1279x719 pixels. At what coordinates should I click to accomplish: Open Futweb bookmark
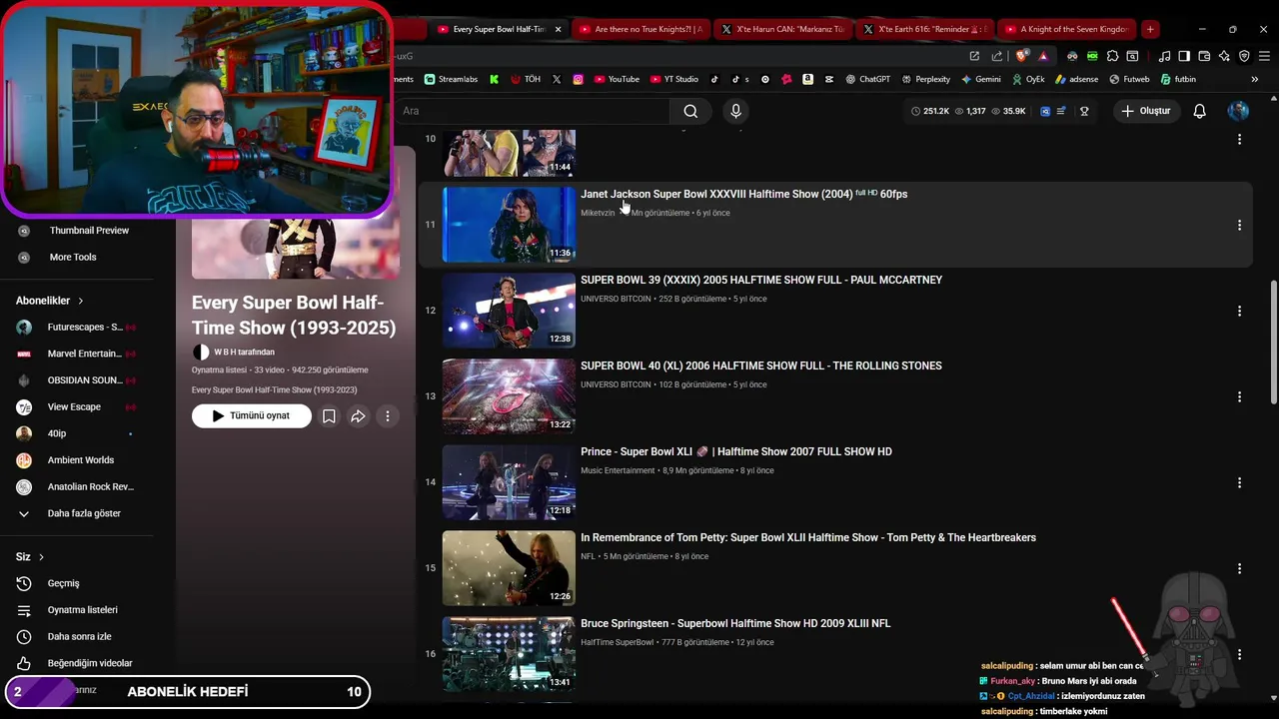click(1129, 79)
